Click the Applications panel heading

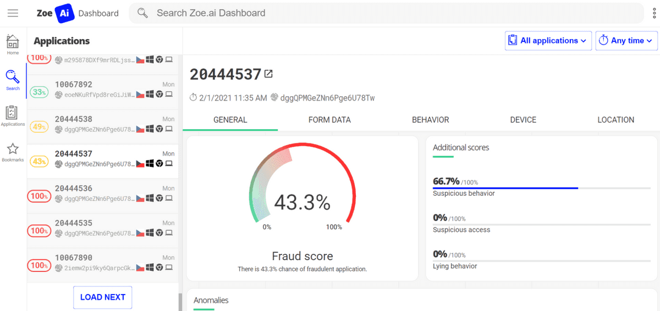click(62, 41)
